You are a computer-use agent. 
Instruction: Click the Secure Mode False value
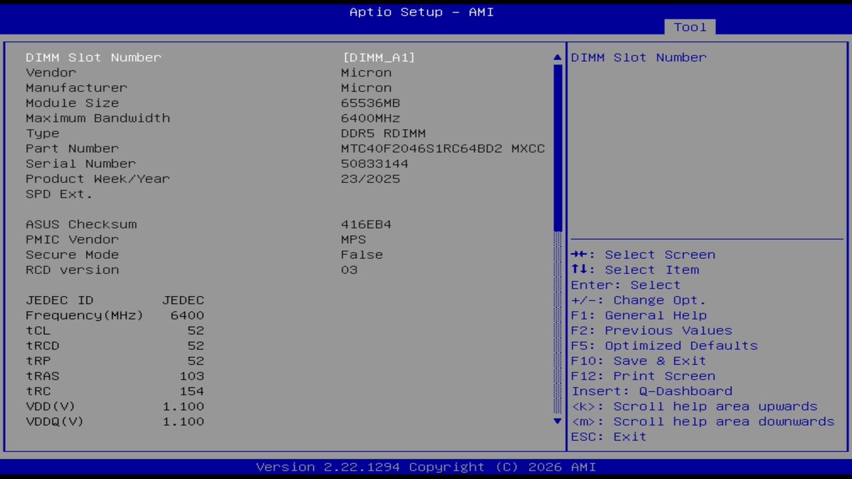click(361, 254)
